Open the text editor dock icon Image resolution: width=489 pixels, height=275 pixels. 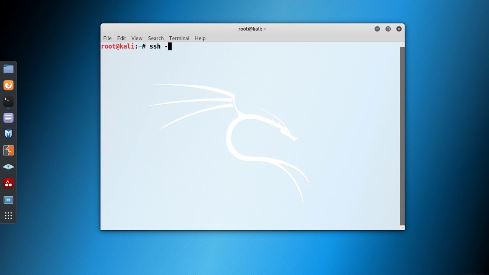(x=8, y=118)
